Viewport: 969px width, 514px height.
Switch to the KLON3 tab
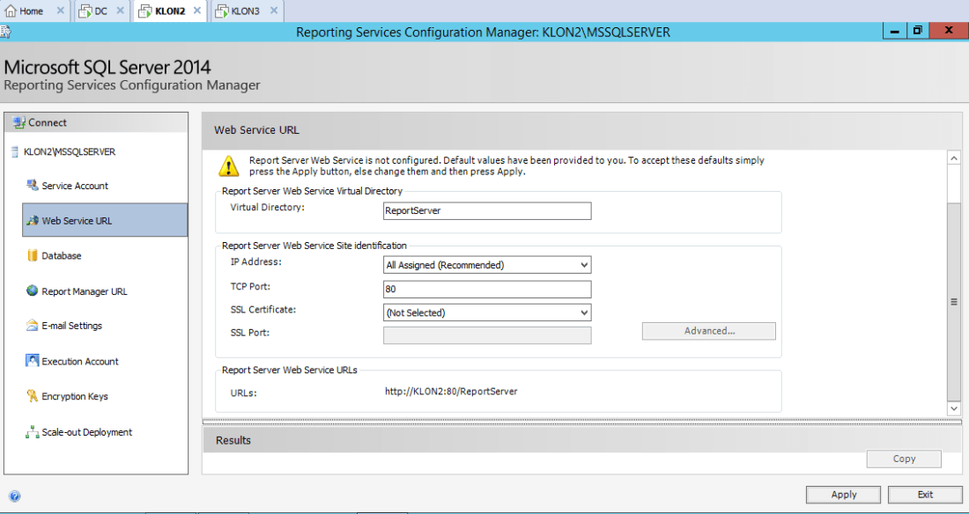(x=244, y=11)
